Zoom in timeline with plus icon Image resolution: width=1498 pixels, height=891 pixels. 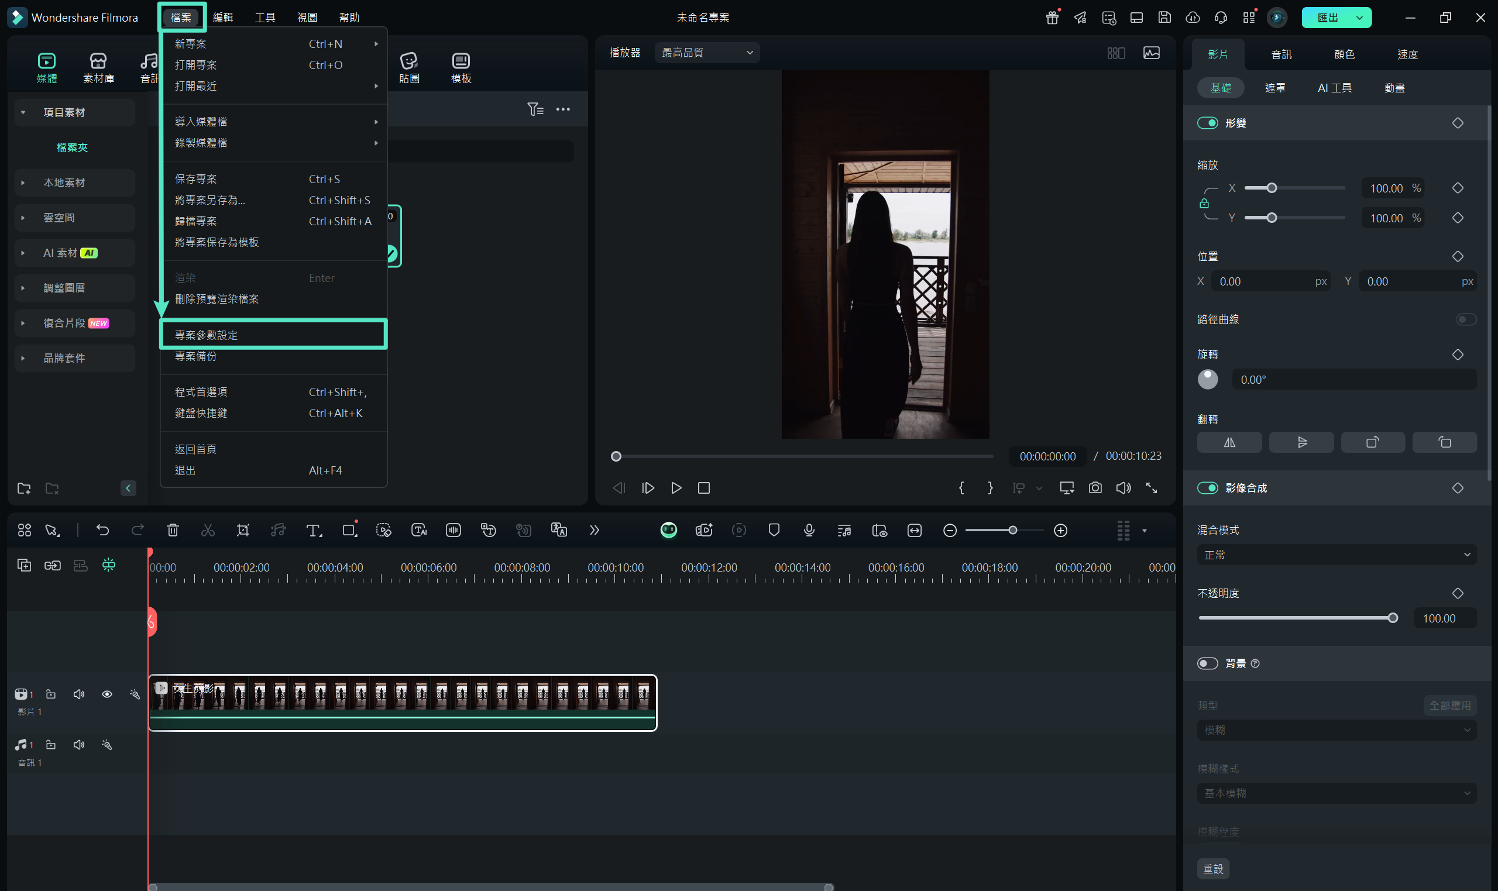click(x=1061, y=531)
